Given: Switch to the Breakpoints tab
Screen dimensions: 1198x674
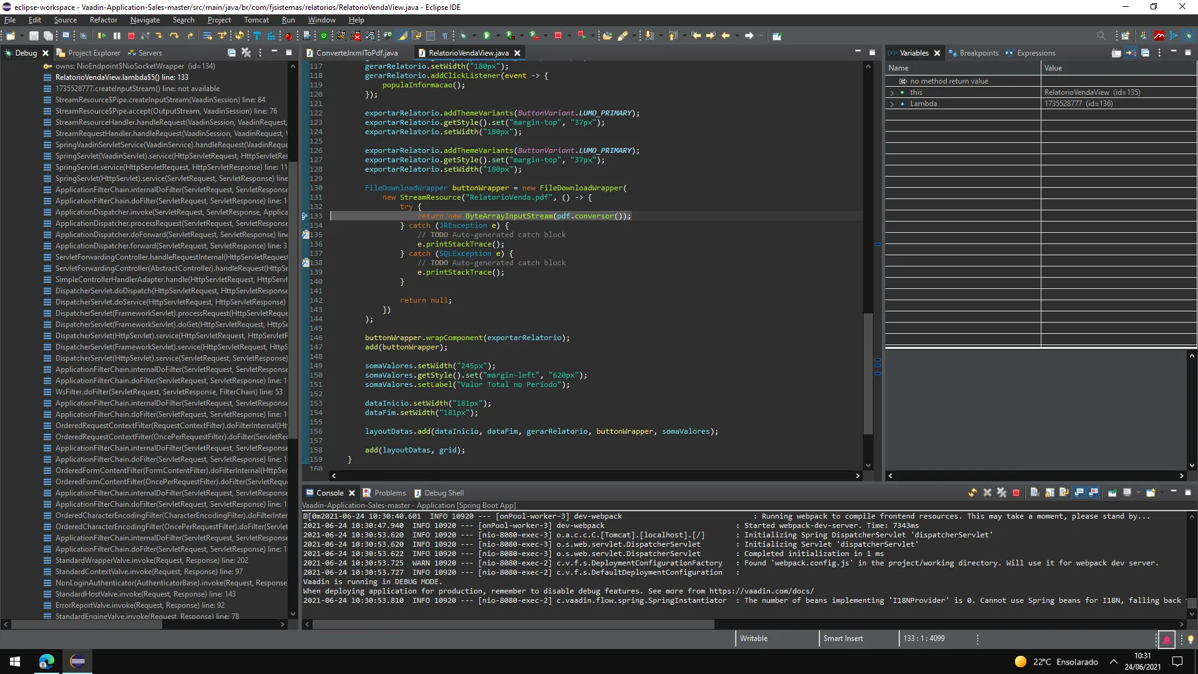Looking at the screenshot, I should [x=978, y=53].
